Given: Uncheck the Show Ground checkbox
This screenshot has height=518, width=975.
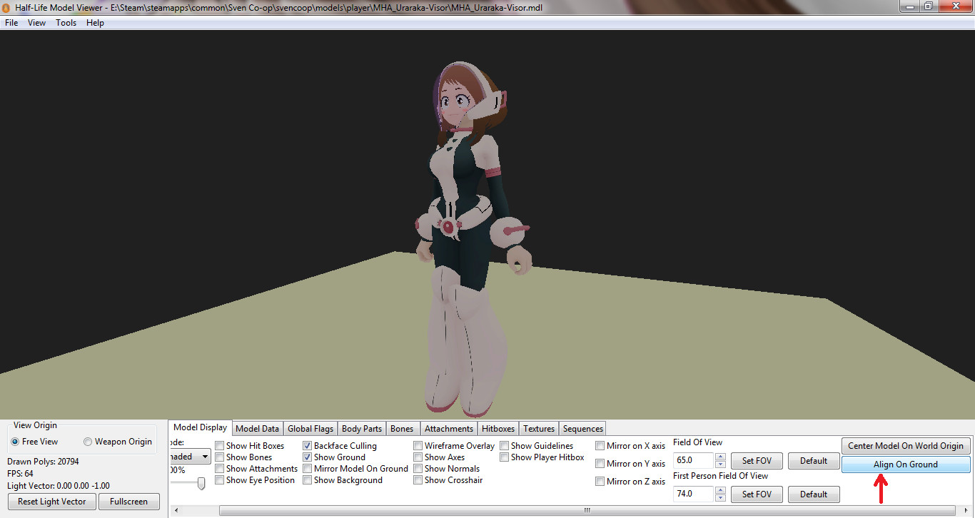Looking at the screenshot, I should click(308, 457).
